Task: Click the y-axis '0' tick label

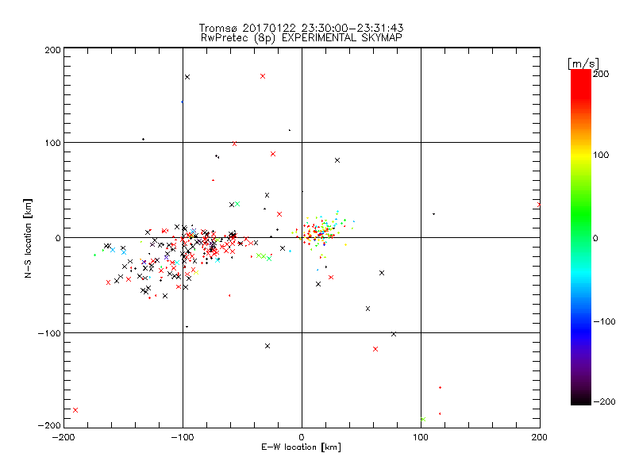Action: [x=58, y=238]
